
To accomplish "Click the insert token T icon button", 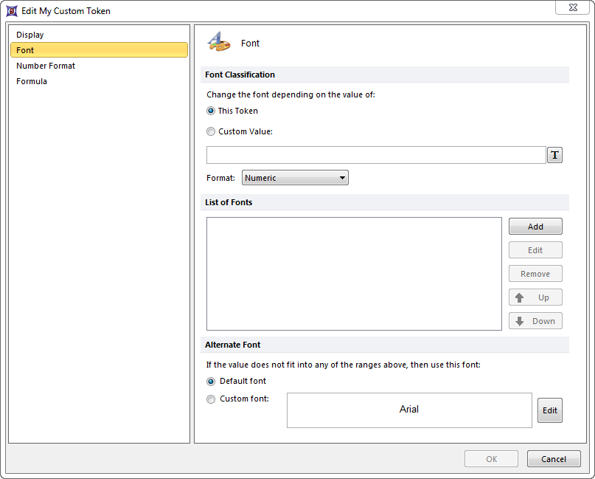I will [x=554, y=155].
